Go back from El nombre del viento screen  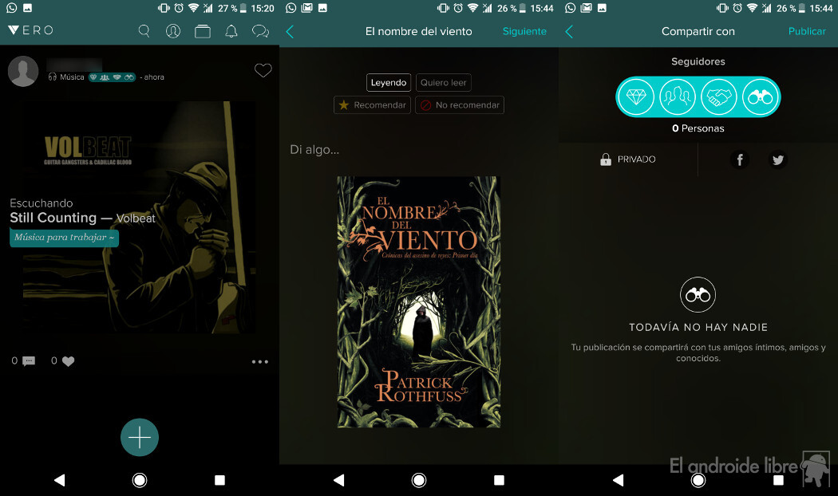click(x=291, y=32)
